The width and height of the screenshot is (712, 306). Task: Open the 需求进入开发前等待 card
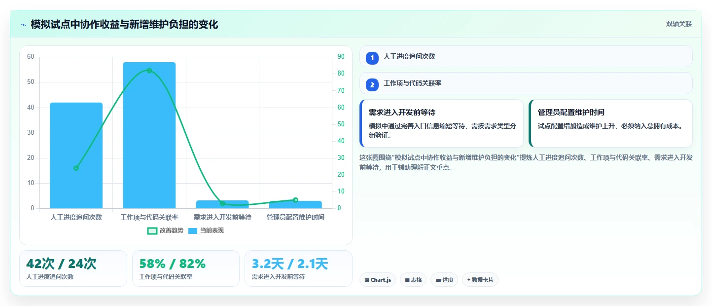(x=441, y=123)
